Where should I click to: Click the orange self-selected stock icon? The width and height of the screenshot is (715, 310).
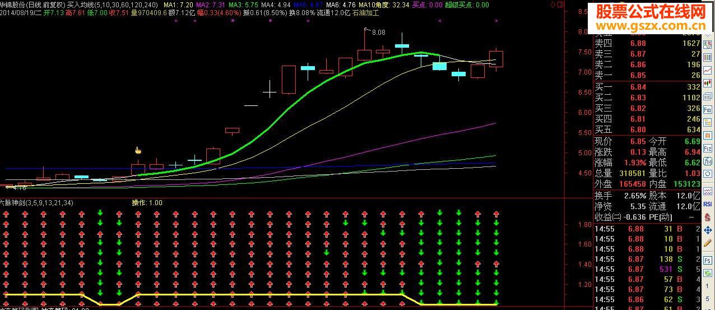coord(708,137)
